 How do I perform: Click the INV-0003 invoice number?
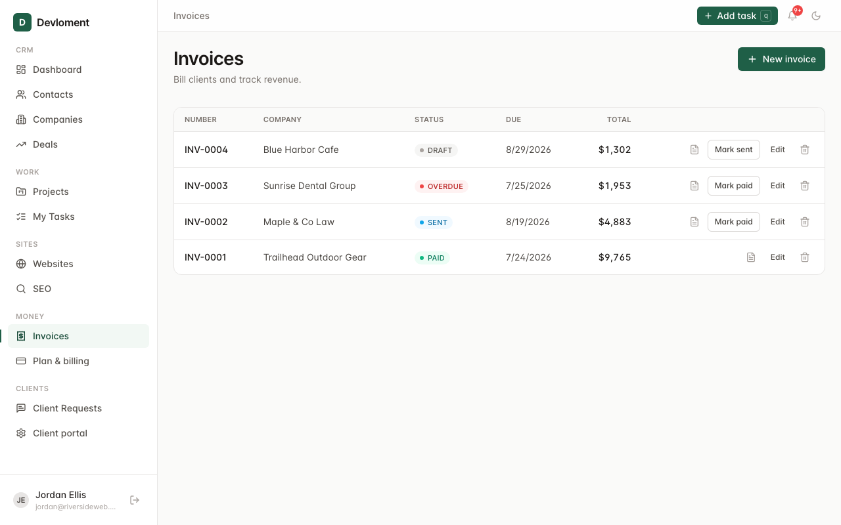[206, 186]
